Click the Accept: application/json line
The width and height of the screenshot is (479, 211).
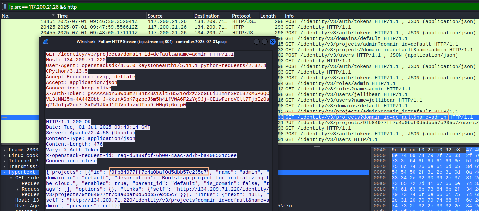82,82
